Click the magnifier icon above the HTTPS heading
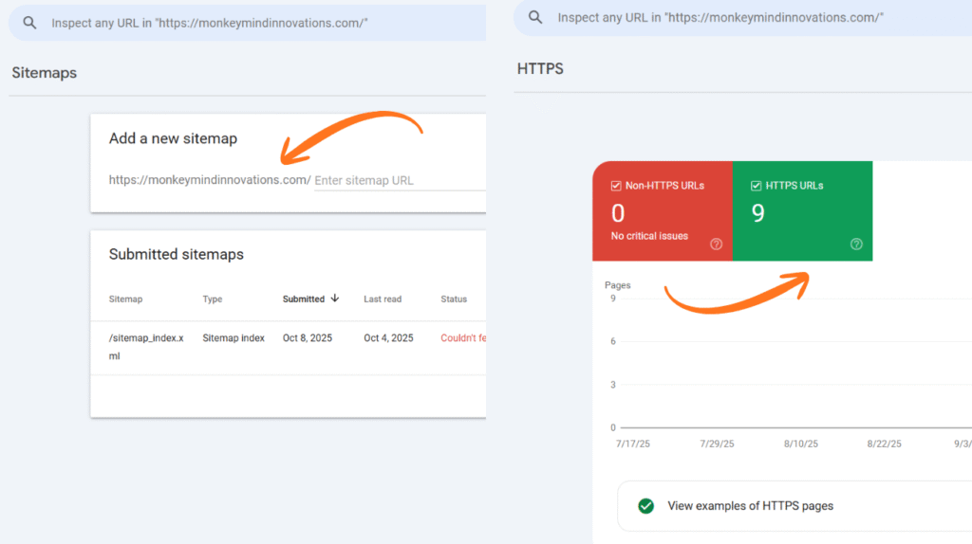Screen dimensions: 972x544 pos(536,18)
